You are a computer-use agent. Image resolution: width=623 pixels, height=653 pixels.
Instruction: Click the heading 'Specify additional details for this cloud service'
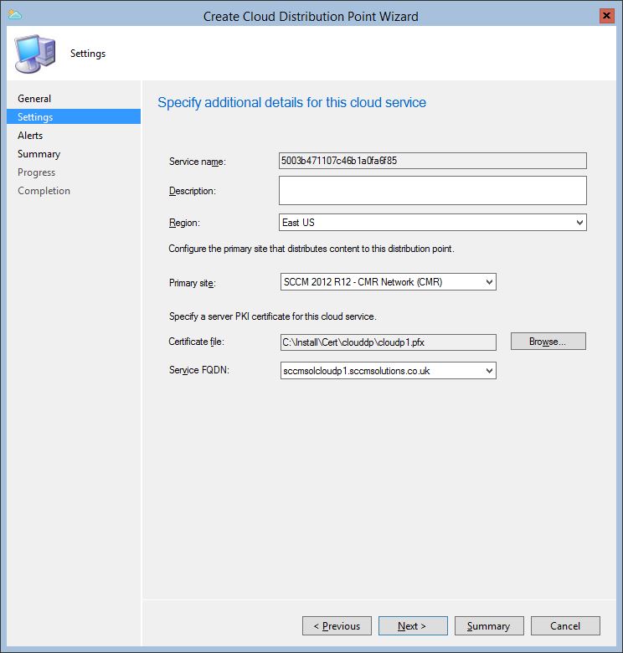pyautogui.click(x=291, y=102)
